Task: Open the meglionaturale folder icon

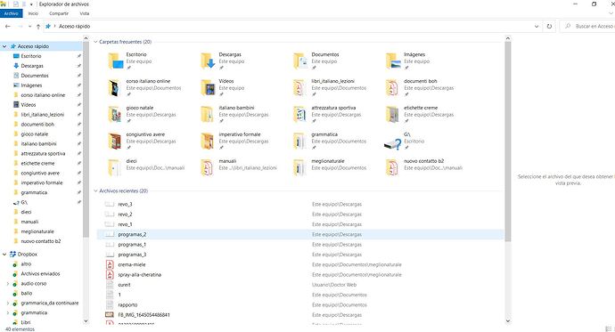Action: (299, 167)
